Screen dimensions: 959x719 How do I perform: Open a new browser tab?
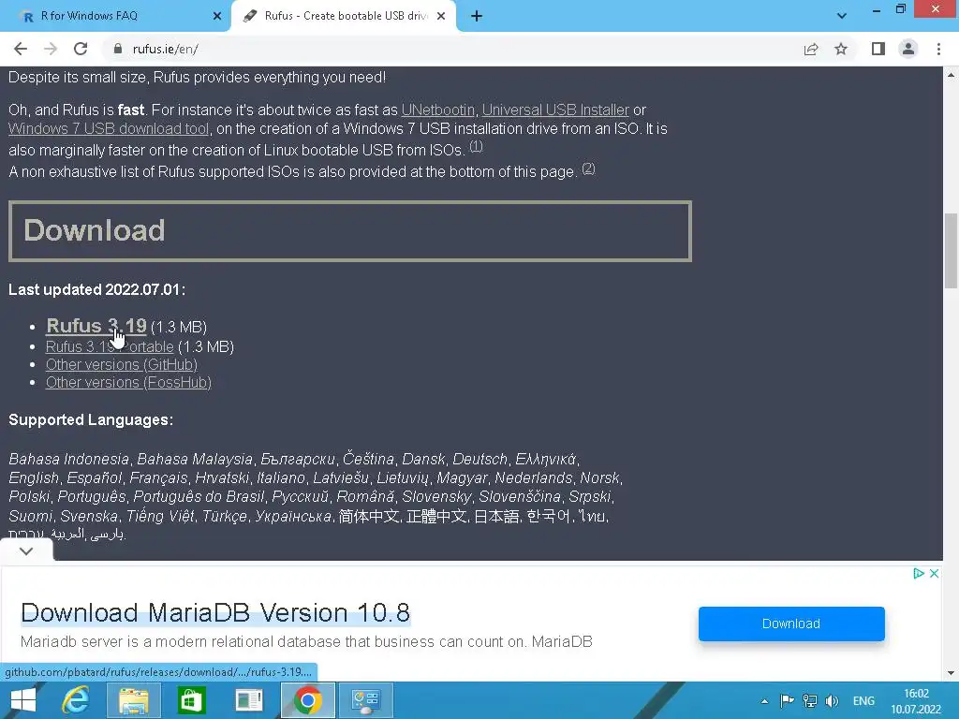tap(477, 16)
